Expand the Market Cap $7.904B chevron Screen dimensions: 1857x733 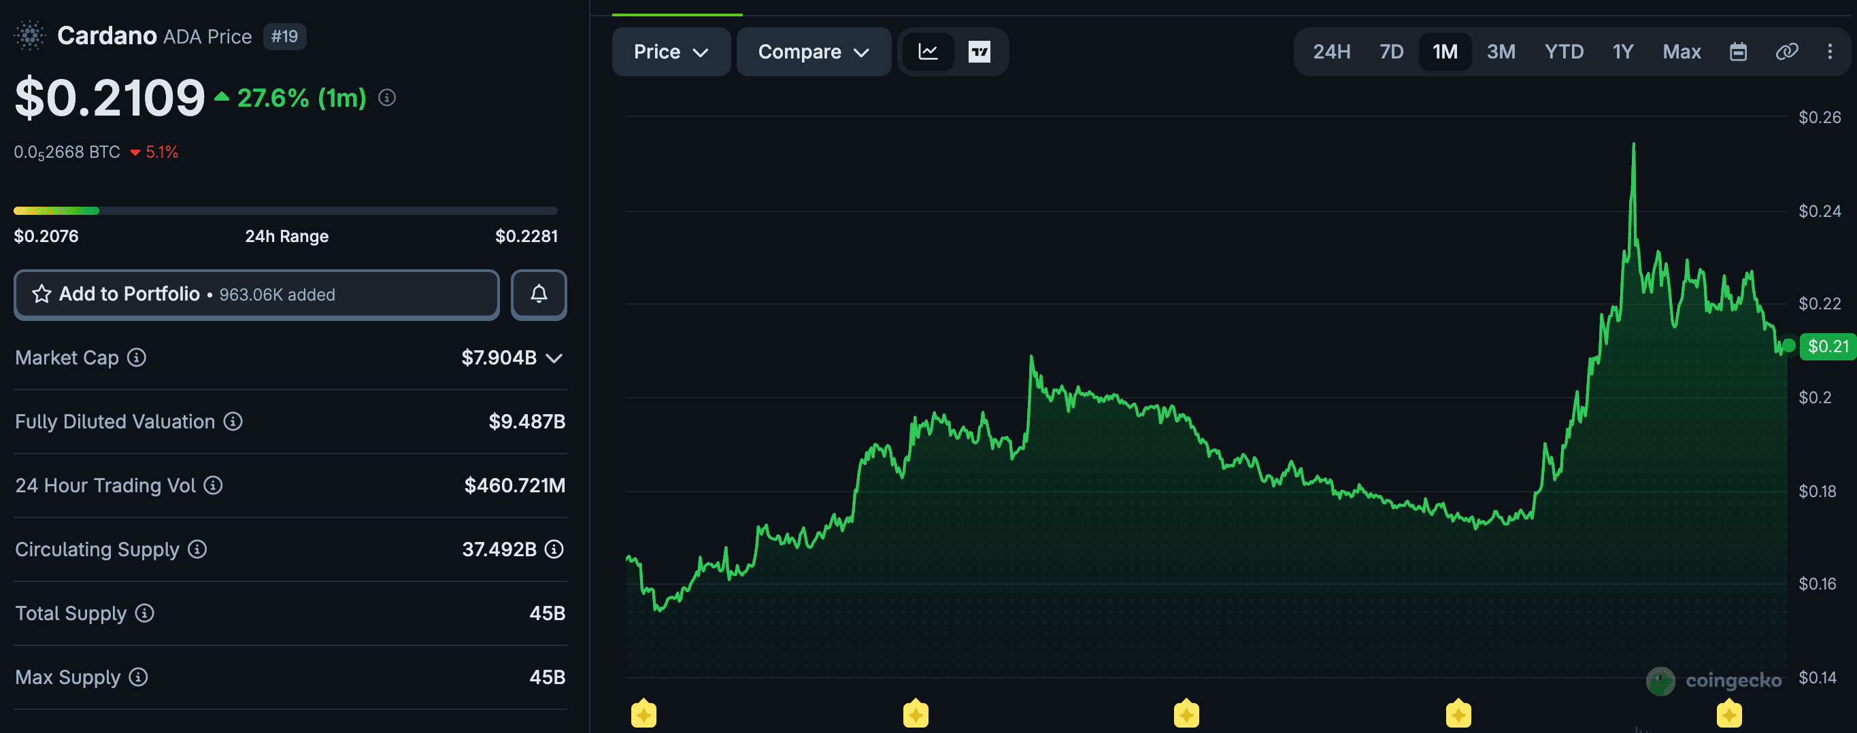point(554,358)
